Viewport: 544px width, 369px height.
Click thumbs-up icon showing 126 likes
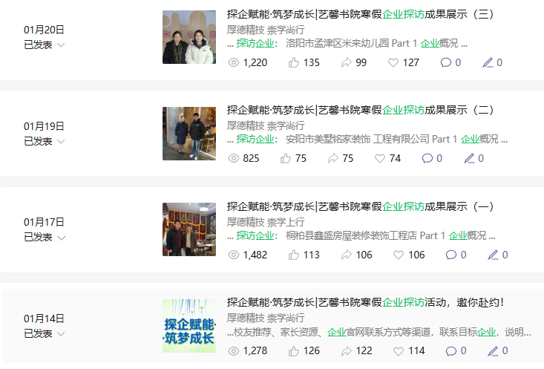293,351
